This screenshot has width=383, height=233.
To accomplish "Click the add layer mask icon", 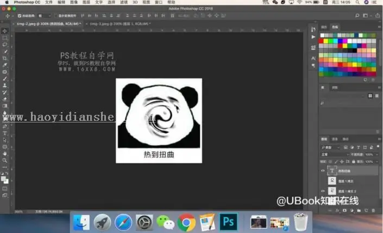I will coord(344,210).
